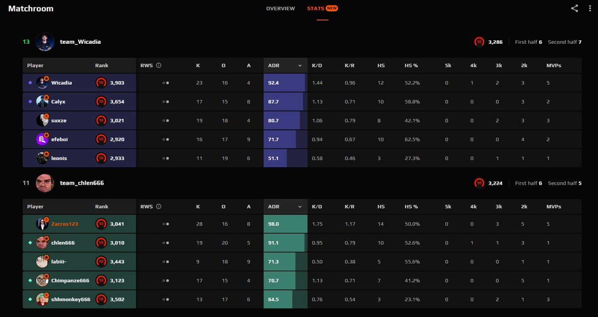Image resolution: width=598 pixels, height=317 pixels.
Task: Click chlen666's player avatar in table
Action: click(x=42, y=242)
